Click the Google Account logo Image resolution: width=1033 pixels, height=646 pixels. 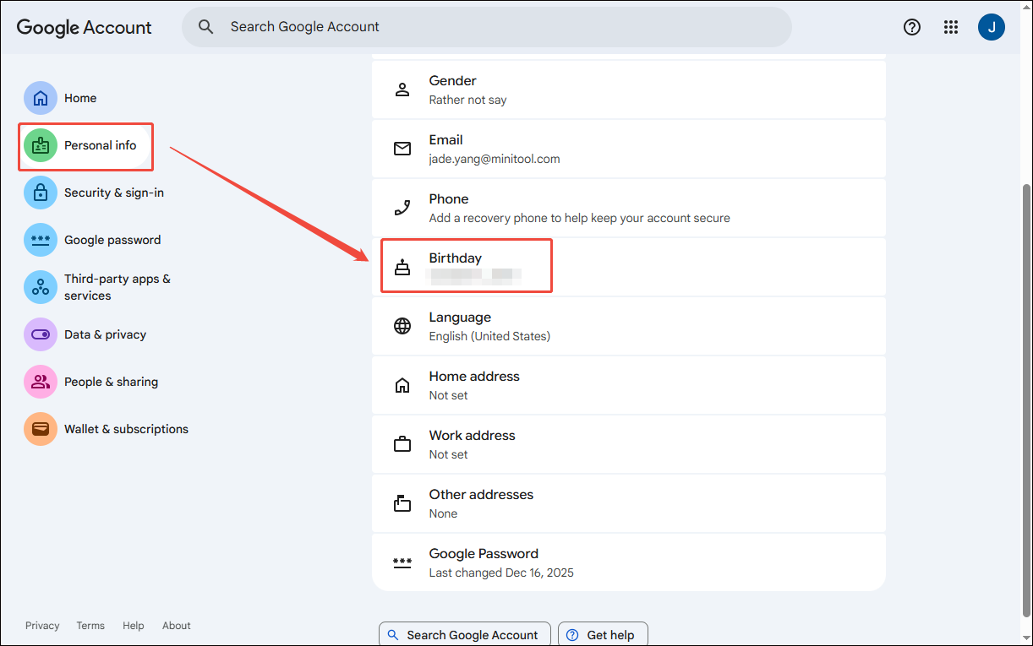click(84, 27)
